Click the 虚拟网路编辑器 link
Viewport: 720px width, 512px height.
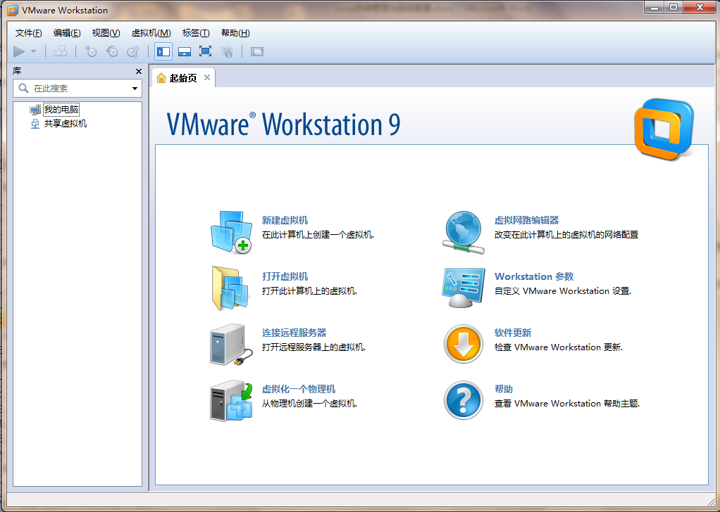coord(527,220)
